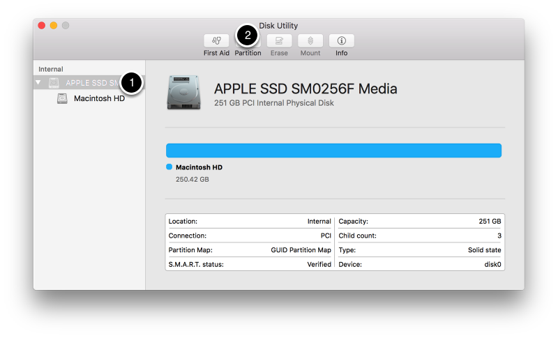This screenshot has width=558, height=338.
Task: Click the S.M.A.R.T. status Verified value
Action: tap(319, 265)
